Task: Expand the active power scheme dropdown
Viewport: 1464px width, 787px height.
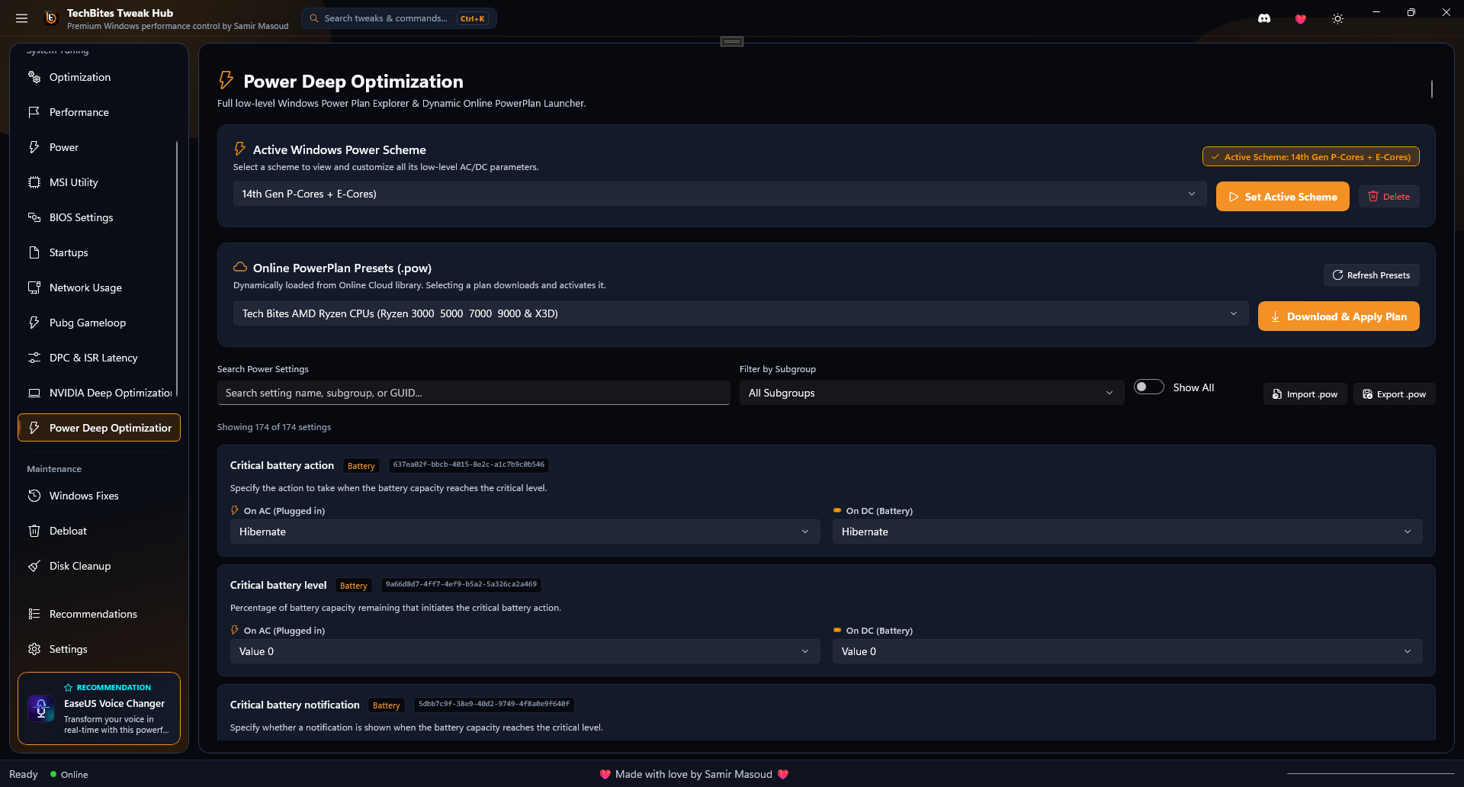Action: click(719, 194)
